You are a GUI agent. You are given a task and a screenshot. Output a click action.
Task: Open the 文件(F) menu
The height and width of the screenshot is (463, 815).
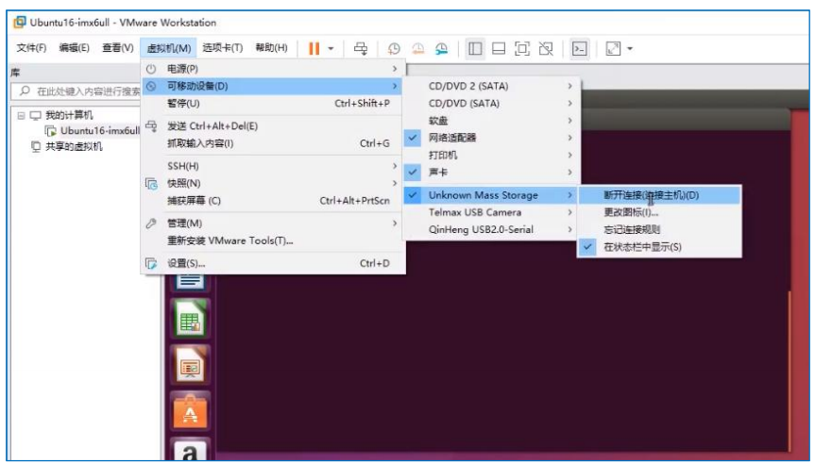[31, 48]
